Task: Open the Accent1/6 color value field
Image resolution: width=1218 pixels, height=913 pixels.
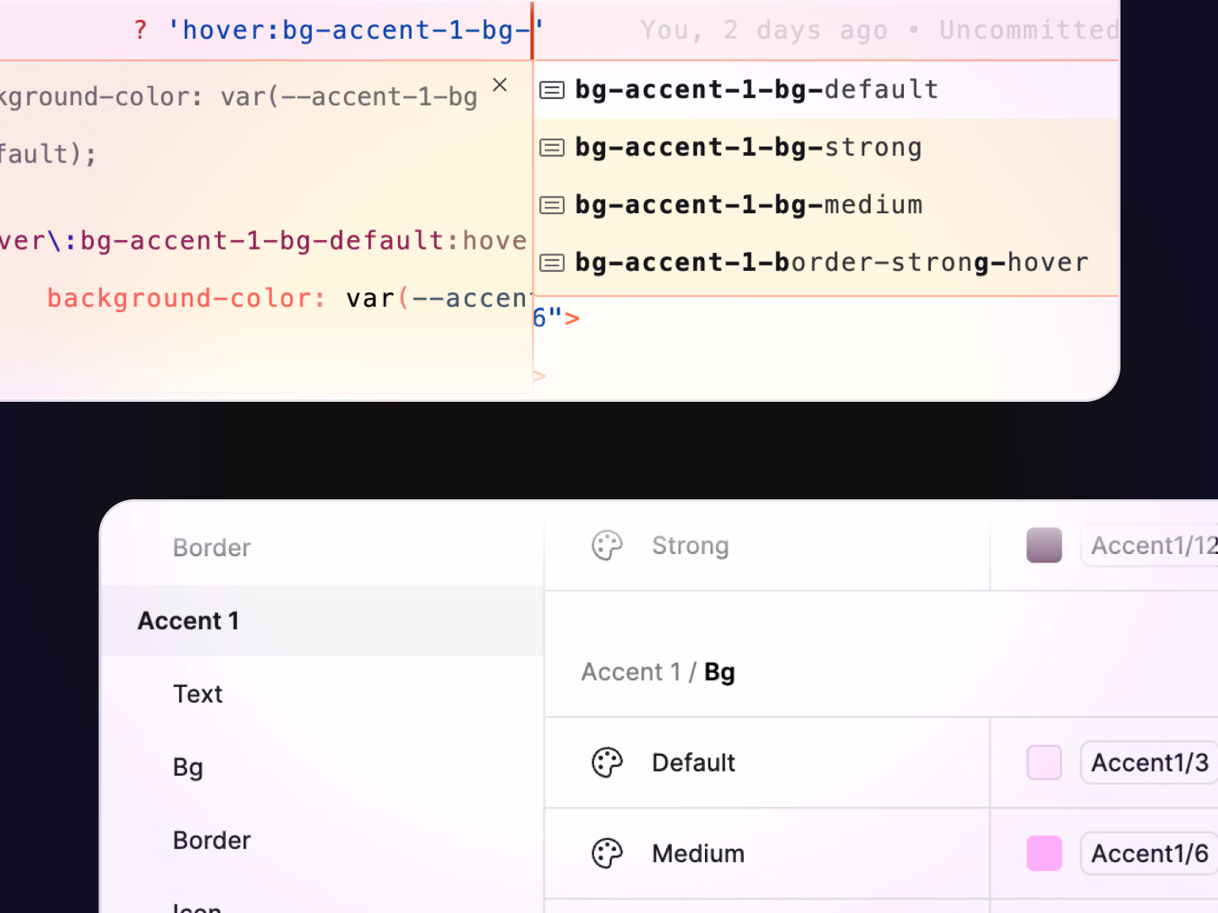Action: point(1149,854)
